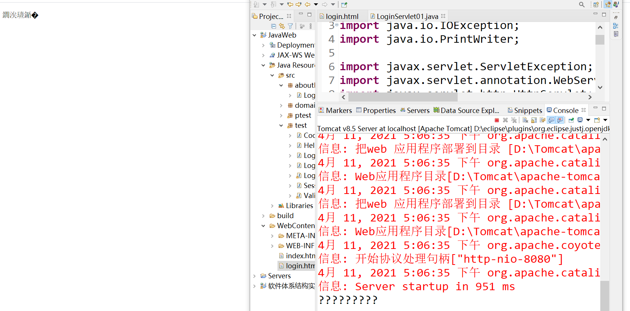Image resolution: width=630 pixels, height=311 pixels.
Task: Click Open Console icon
Action: pos(597,120)
